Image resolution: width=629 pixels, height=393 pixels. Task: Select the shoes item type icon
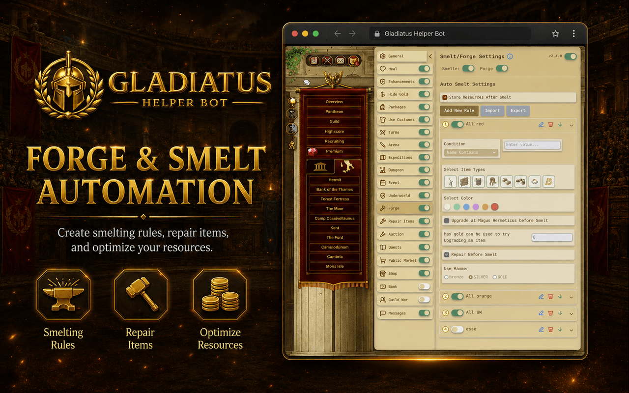(521, 181)
